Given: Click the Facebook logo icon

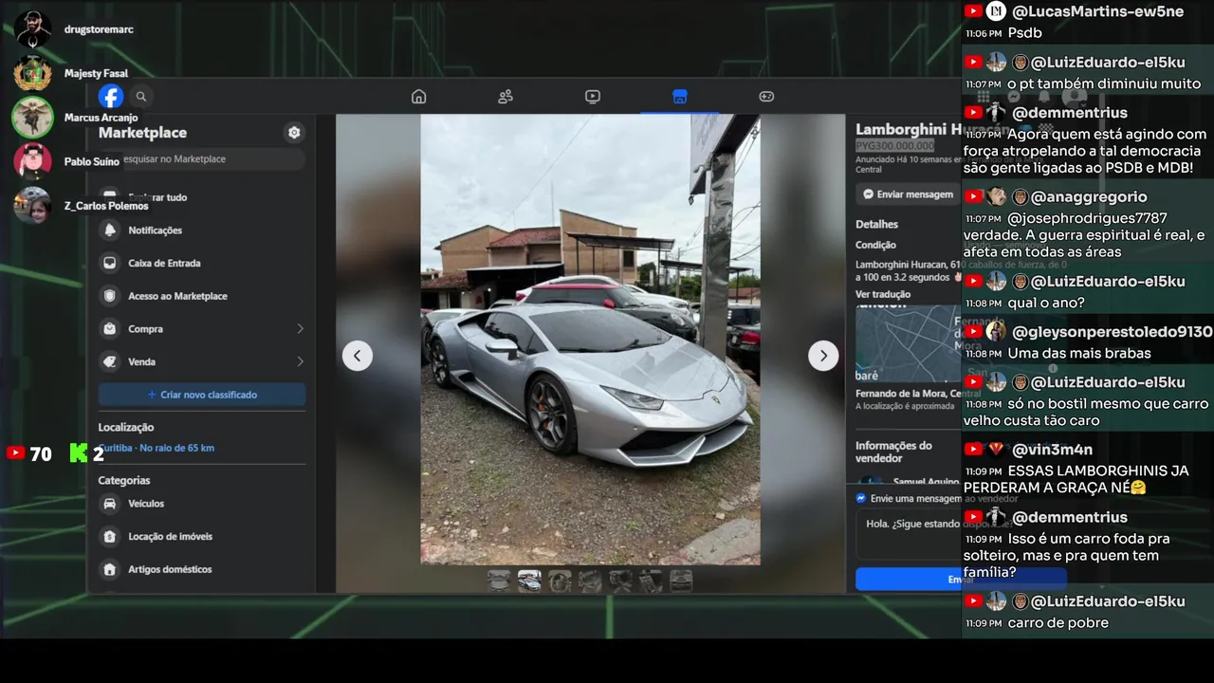Looking at the screenshot, I should [x=111, y=96].
